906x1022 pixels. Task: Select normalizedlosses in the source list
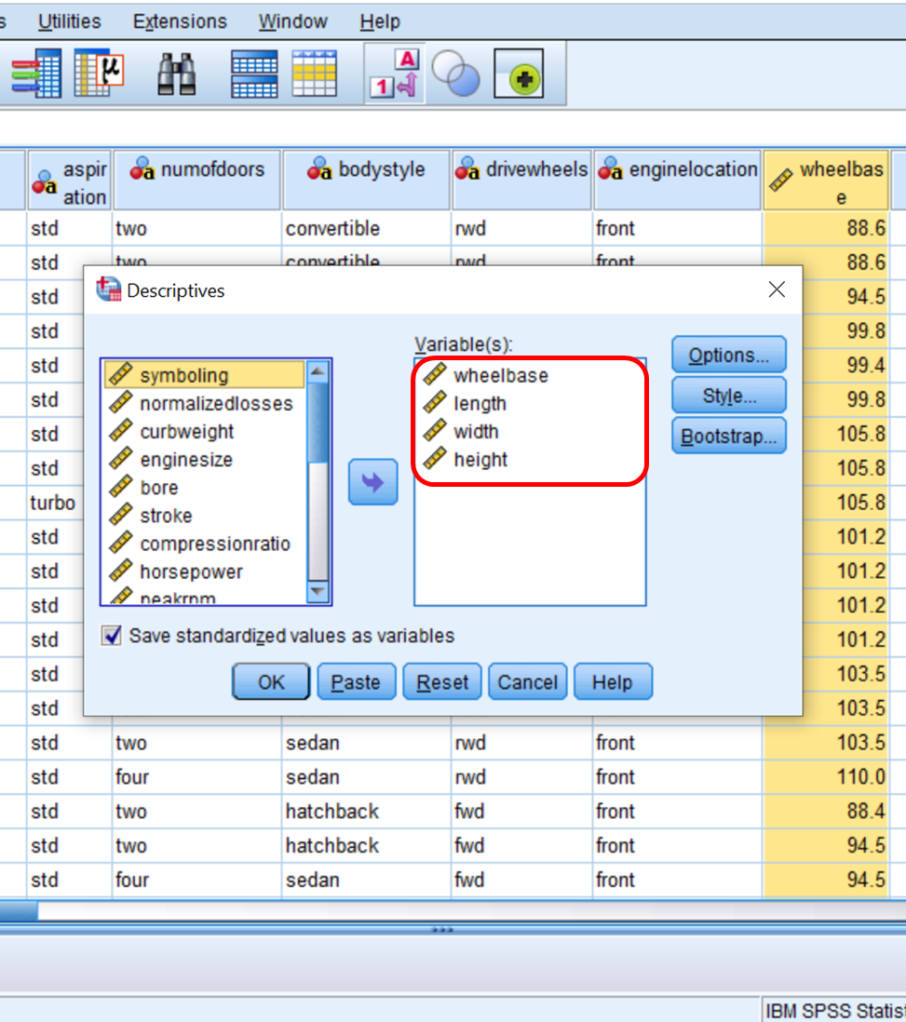click(x=204, y=403)
